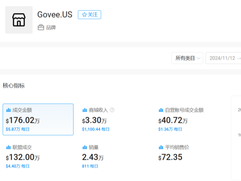Click the chart icon next to 商城收入
241x181 pixels.
coord(85,110)
